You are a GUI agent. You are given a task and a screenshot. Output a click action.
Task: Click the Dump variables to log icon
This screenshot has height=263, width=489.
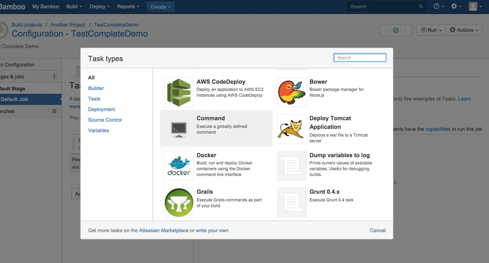pos(292,166)
